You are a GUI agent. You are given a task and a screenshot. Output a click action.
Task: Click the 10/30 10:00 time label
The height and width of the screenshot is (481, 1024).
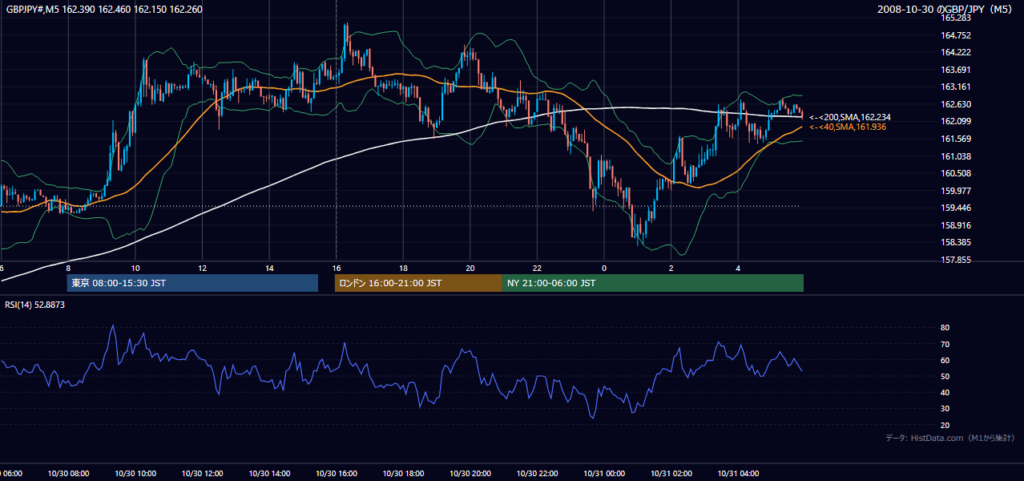click(x=135, y=474)
